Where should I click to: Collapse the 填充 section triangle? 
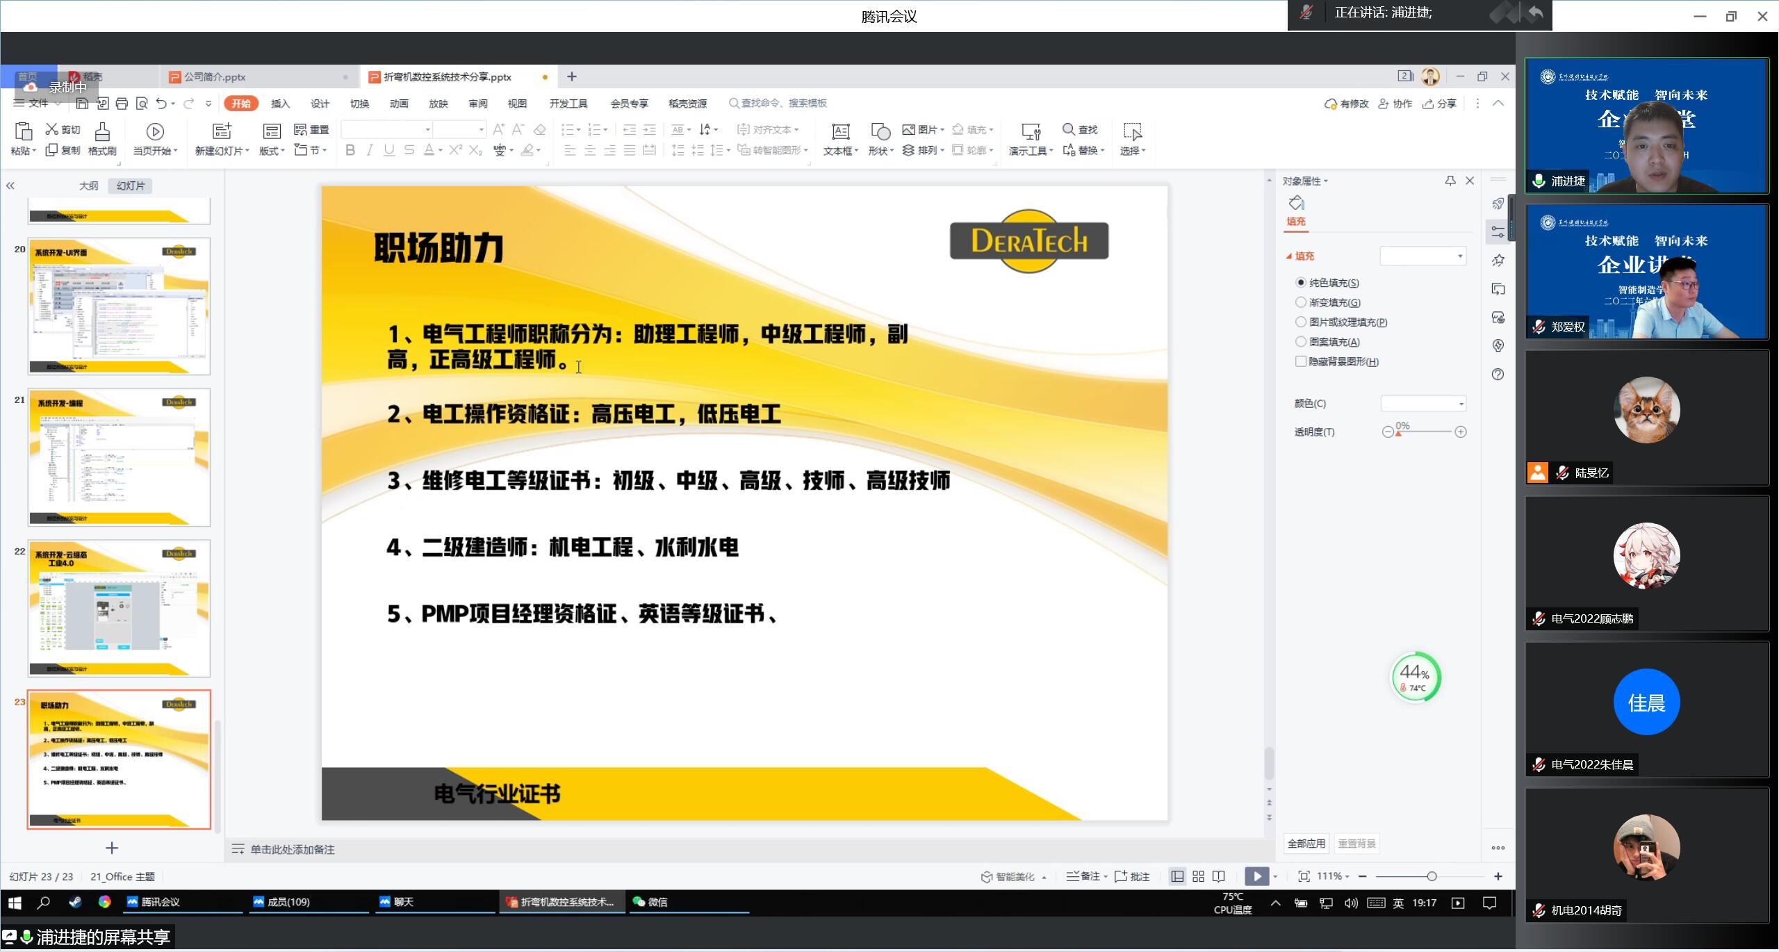coord(1288,256)
